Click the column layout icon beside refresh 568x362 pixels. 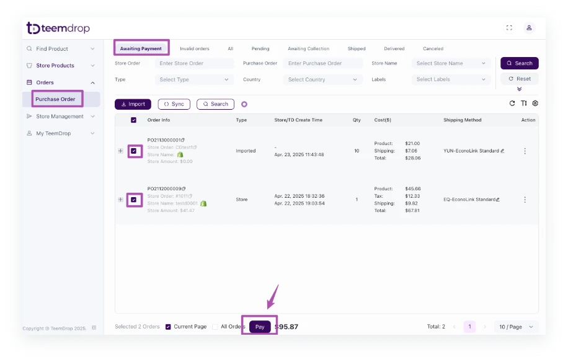click(524, 104)
